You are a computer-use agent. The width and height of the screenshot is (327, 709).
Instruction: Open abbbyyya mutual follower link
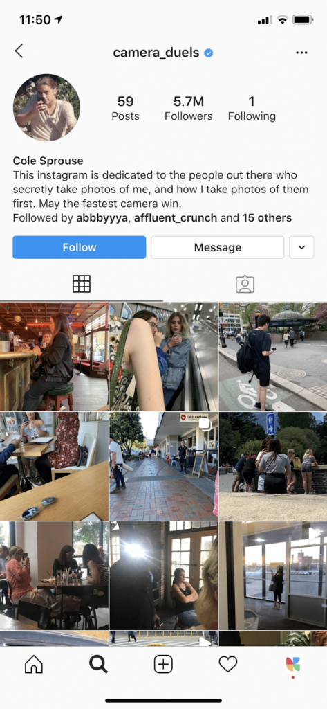point(102,218)
